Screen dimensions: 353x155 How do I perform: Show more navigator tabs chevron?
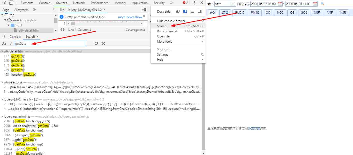[x=34, y=10]
